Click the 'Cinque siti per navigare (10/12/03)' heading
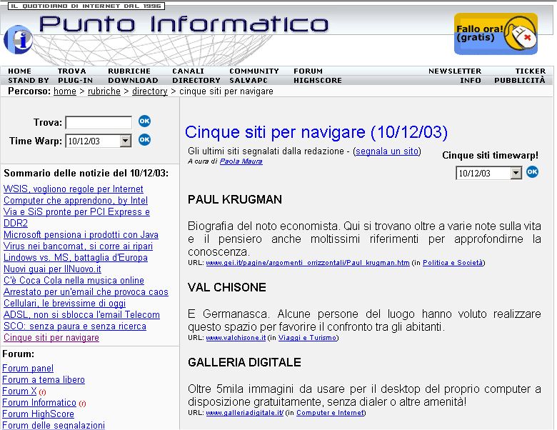This screenshot has width=557, height=430. [316, 132]
